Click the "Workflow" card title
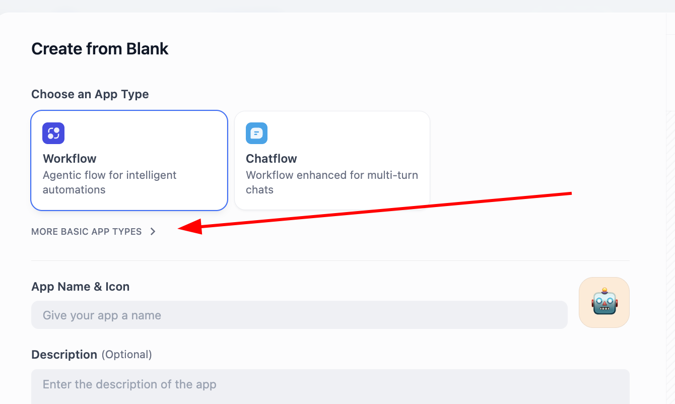The width and height of the screenshot is (675, 404). [x=70, y=159]
